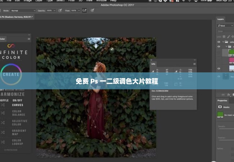The height and width of the screenshot is (162, 234).
Task: Shuffle the Selective Color adjustment
Action: point(3,123)
